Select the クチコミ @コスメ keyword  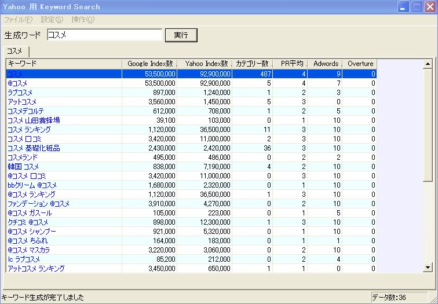tap(28, 222)
